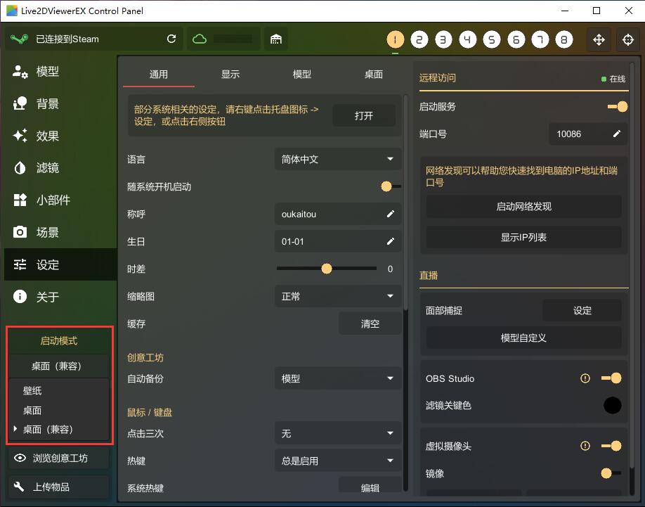Click 编辑 for 系统热键
645x507 pixels.
[x=370, y=486]
